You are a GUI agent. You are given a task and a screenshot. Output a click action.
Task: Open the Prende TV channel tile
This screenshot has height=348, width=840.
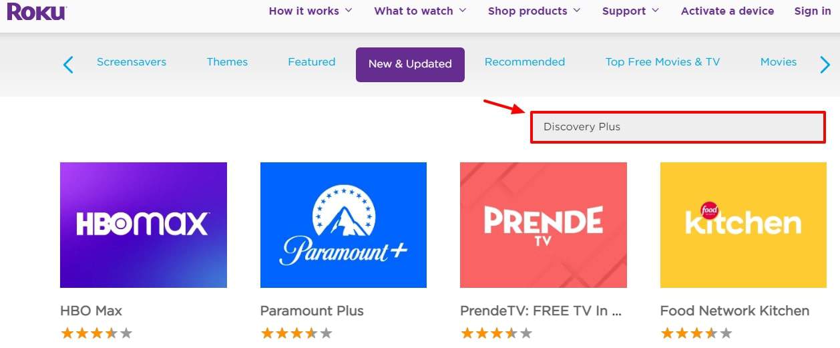coord(544,225)
